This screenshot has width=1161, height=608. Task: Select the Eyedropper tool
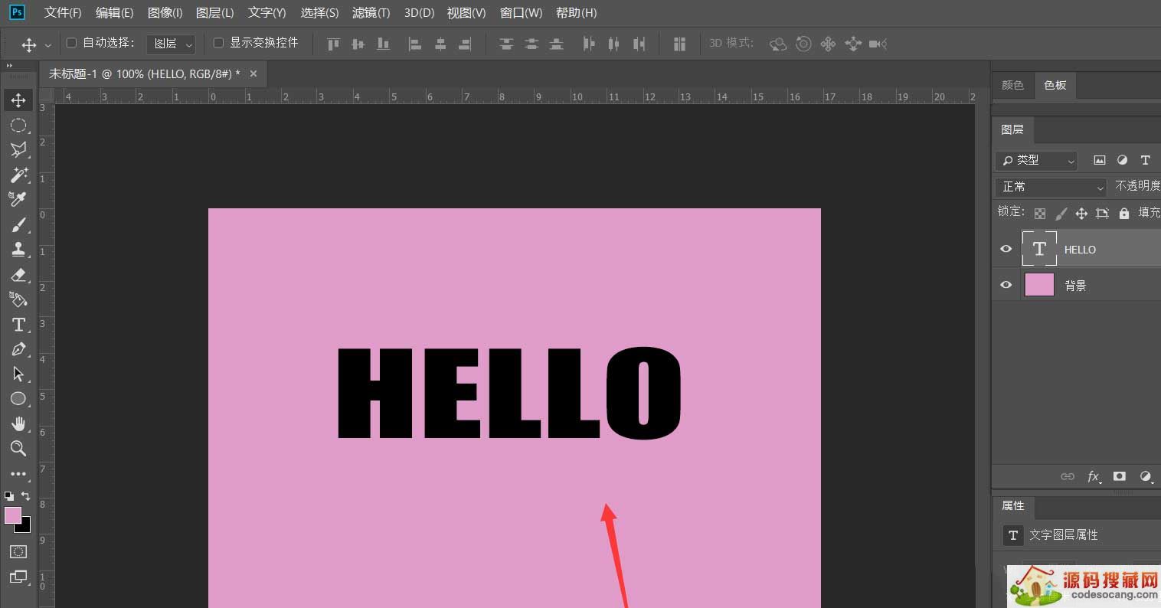pyautogui.click(x=18, y=200)
